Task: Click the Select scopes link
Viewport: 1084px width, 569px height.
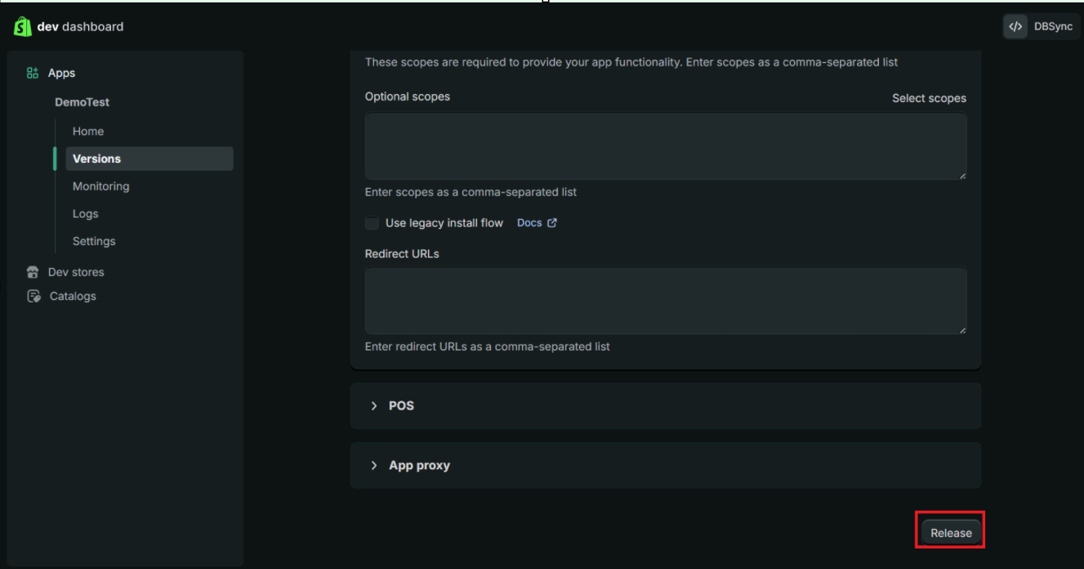Action: pos(929,98)
